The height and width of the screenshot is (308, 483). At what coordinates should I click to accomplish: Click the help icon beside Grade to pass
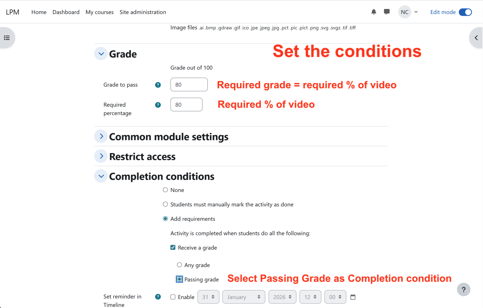pos(157,85)
